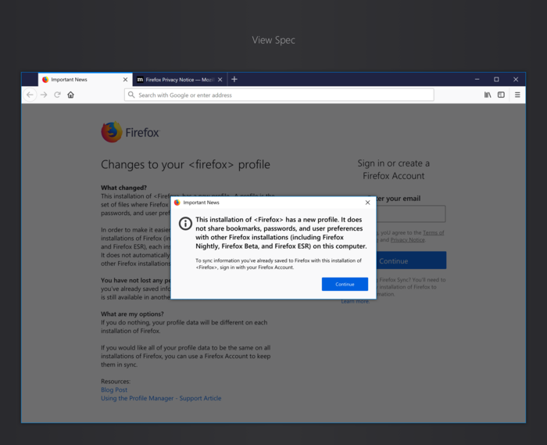Screen dimensions: 547x445
Task: Open Using the Profile Manager Support Article
Action: [x=161, y=398]
